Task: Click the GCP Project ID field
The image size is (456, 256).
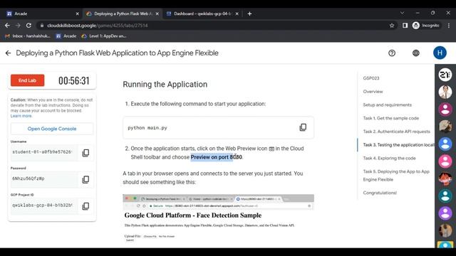Action: (44, 206)
